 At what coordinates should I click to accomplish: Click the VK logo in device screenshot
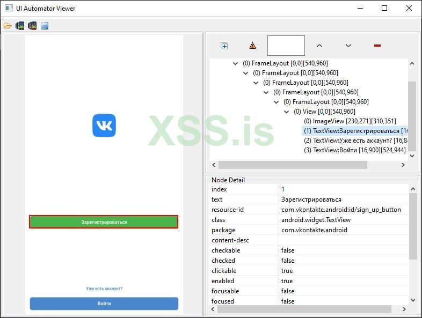click(104, 125)
